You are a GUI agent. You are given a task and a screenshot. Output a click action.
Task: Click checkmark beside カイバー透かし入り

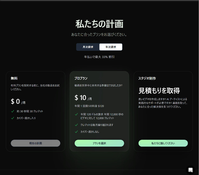pos(12,118)
